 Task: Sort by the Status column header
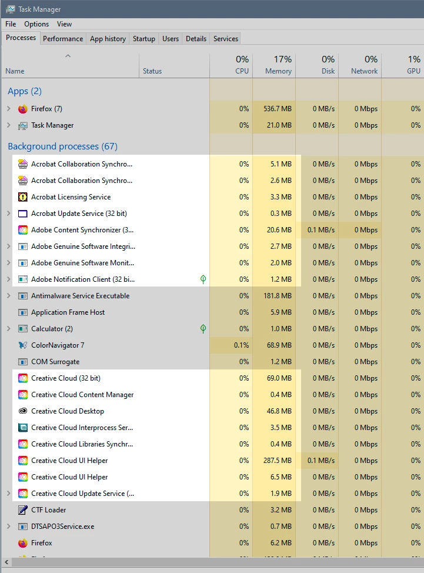174,65
